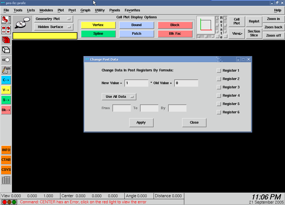Screen dimensions: 285x205
Task: Click the Replot button
Action: (254, 21)
